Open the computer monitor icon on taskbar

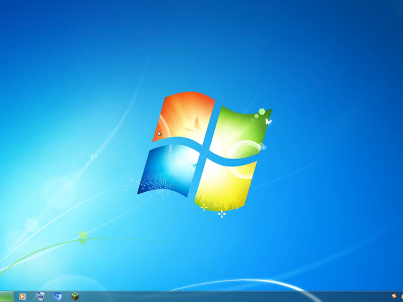point(40,297)
